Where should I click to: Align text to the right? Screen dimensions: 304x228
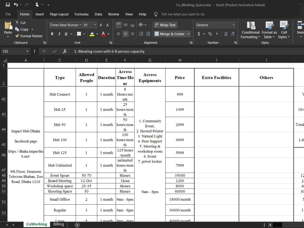[133, 34]
